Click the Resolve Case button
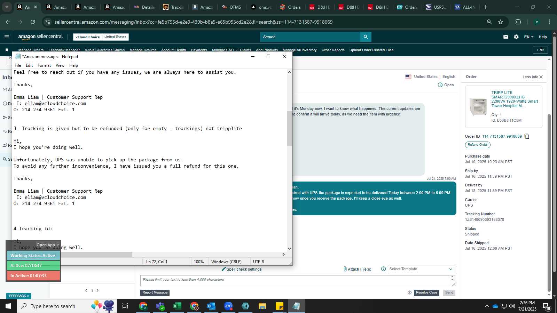The width and height of the screenshot is (557, 313). [426, 292]
